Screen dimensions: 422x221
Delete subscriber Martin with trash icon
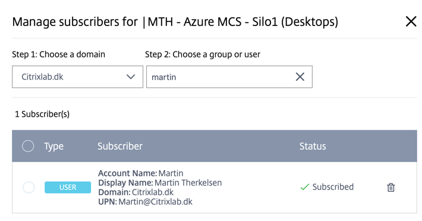390,187
